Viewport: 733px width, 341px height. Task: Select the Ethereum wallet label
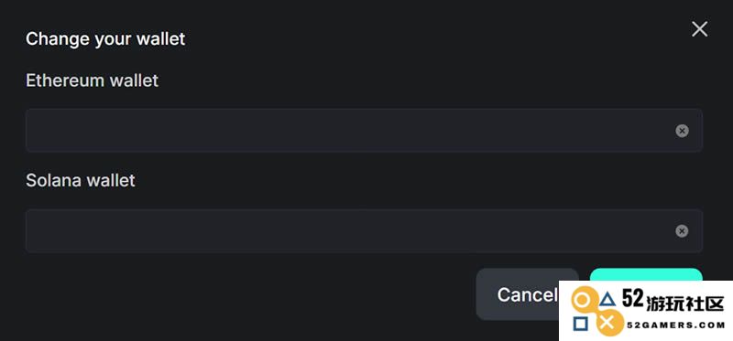coord(93,80)
